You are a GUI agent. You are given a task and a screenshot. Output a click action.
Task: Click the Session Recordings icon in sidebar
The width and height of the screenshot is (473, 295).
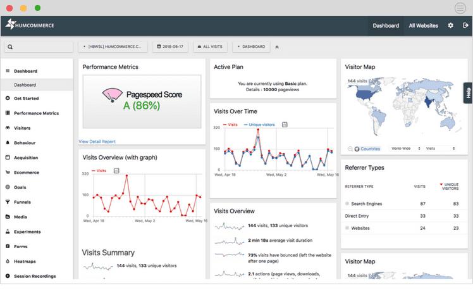[x=7, y=276]
